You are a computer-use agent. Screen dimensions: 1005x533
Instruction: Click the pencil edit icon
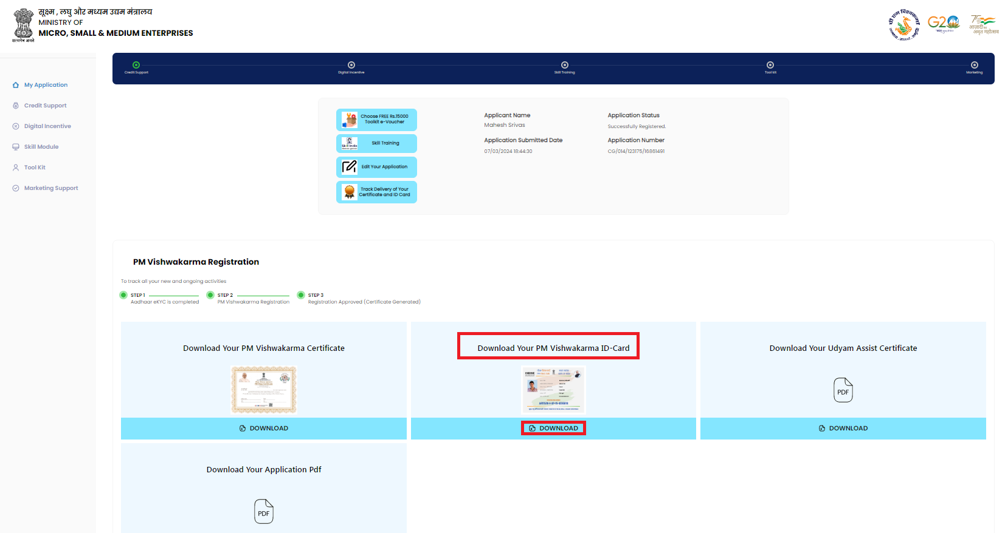pos(350,166)
